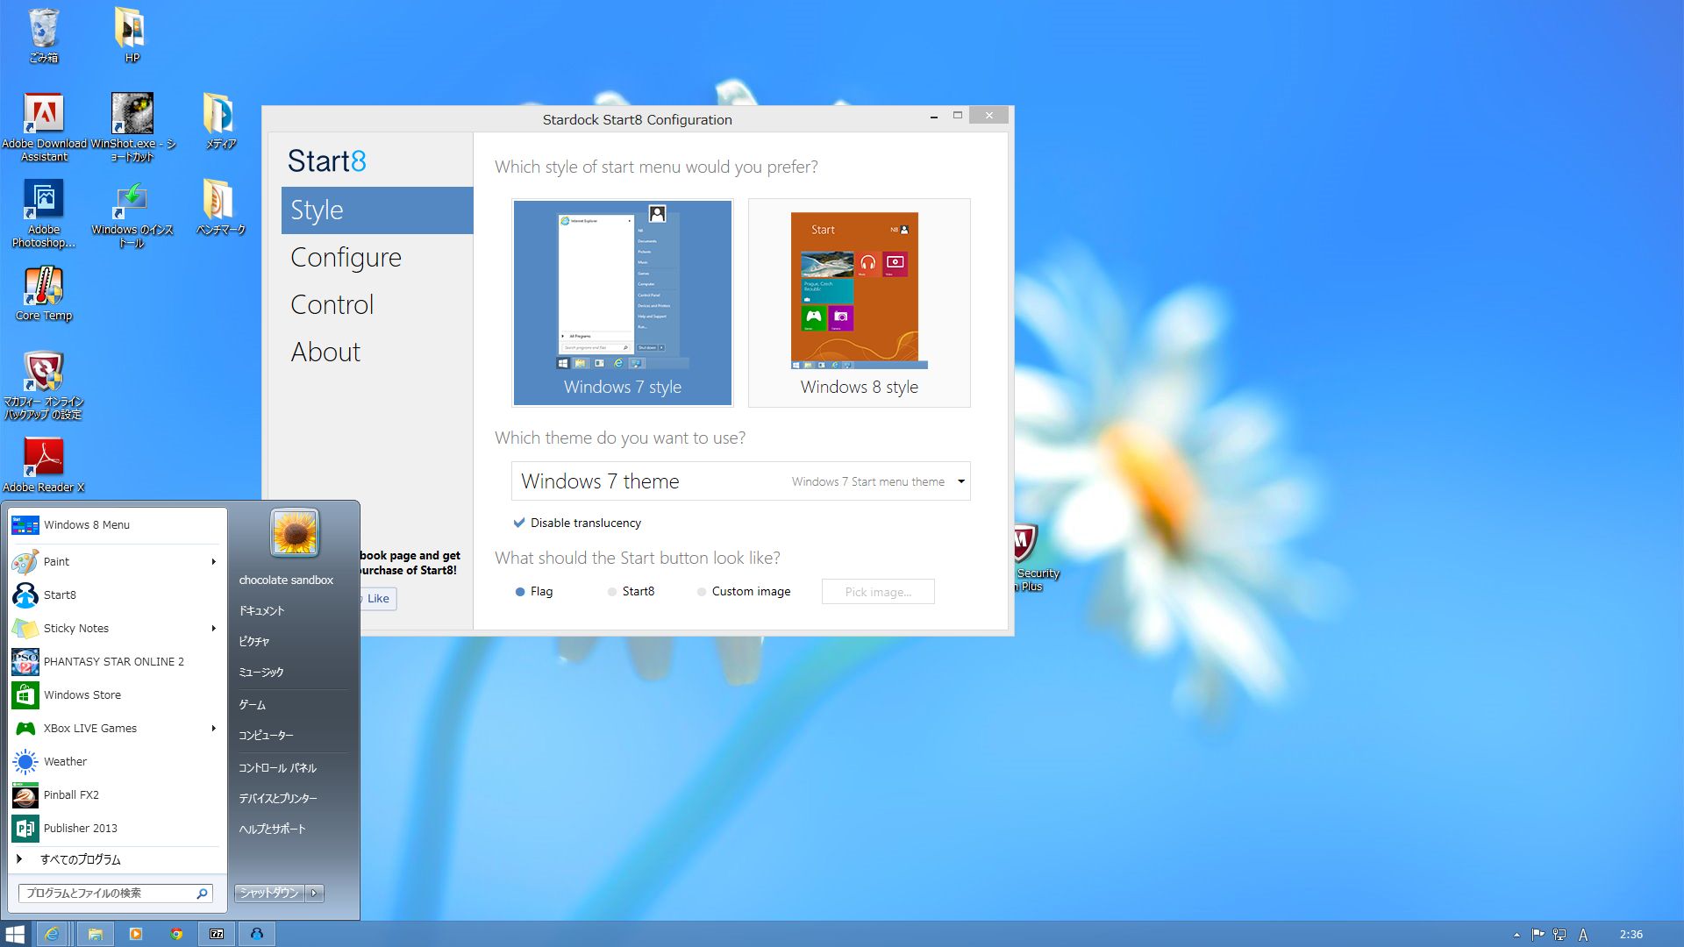Choose Custom image radio option

click(702, 592)
